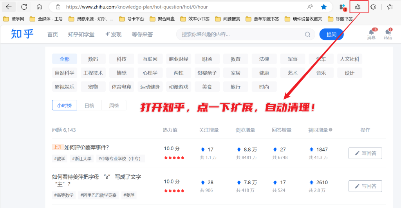Select the 影视娱乐 category filter
Screen dimensions: 401x208
point(65,87)
